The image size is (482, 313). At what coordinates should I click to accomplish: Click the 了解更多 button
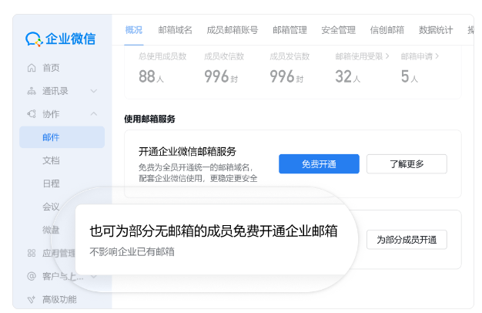(x=406, y=163)
